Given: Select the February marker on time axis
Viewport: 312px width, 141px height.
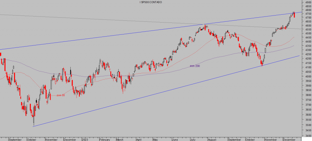Looking at the screenshot, I should point(105,139).
